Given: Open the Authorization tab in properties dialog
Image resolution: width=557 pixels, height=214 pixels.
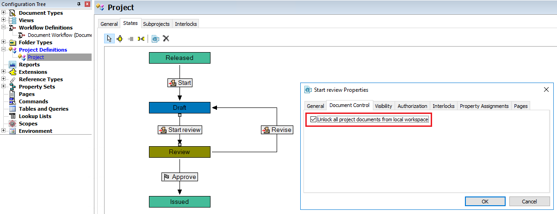Looking at the screenshot, I should pyautogui.click(x=412, y=106).
